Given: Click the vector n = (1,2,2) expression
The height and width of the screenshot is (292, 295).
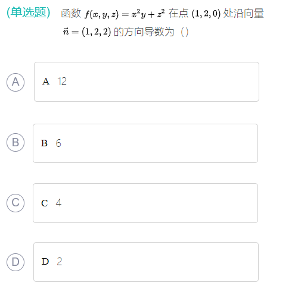Looking at the screenshot, I should [87, 32].
